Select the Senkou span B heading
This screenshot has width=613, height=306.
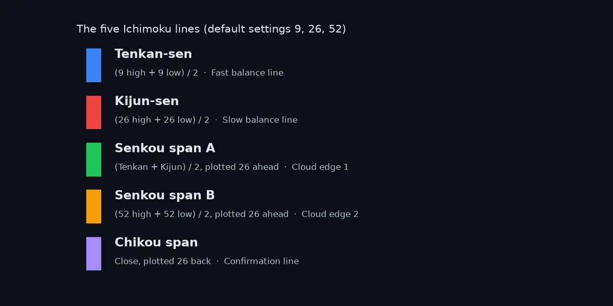coord(164,195)
